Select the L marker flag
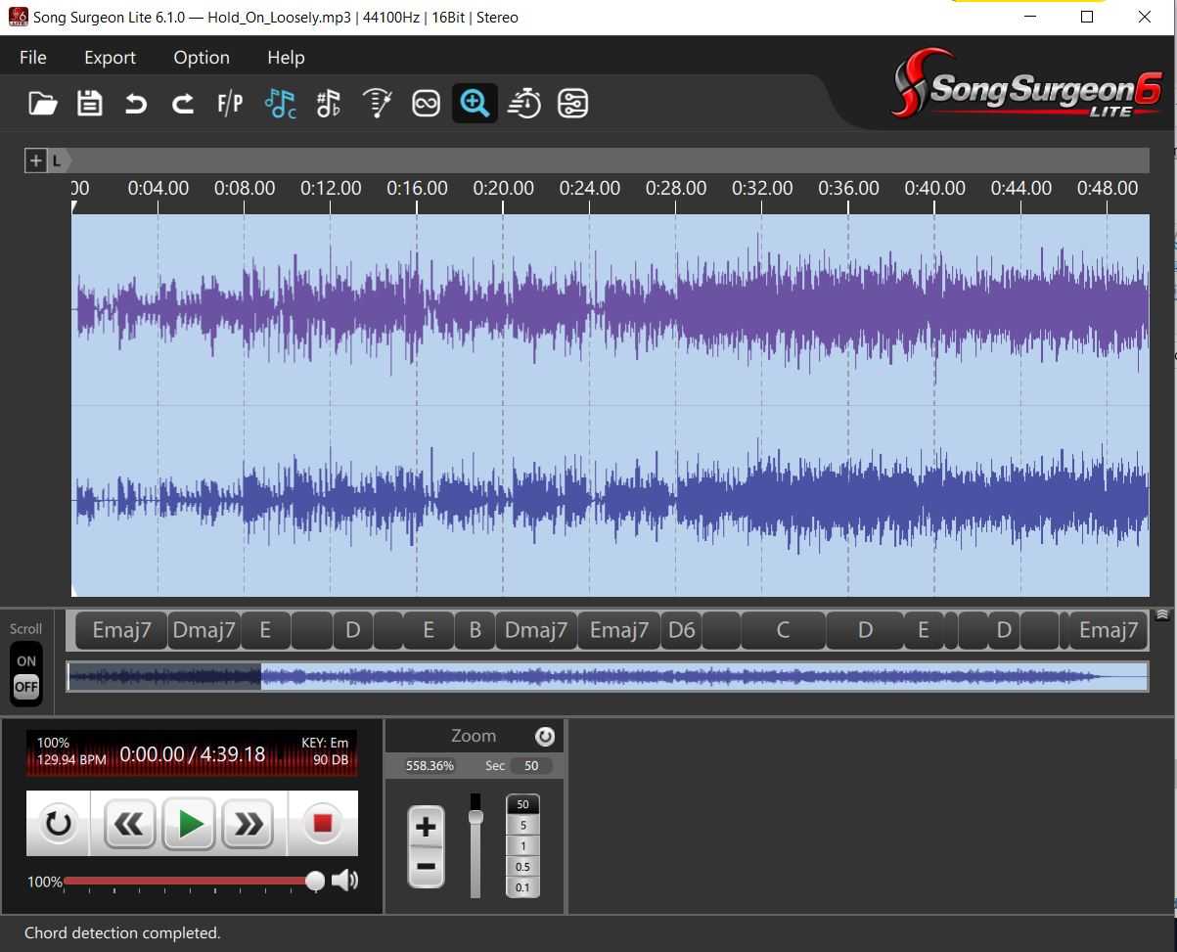 coord(58,160)
